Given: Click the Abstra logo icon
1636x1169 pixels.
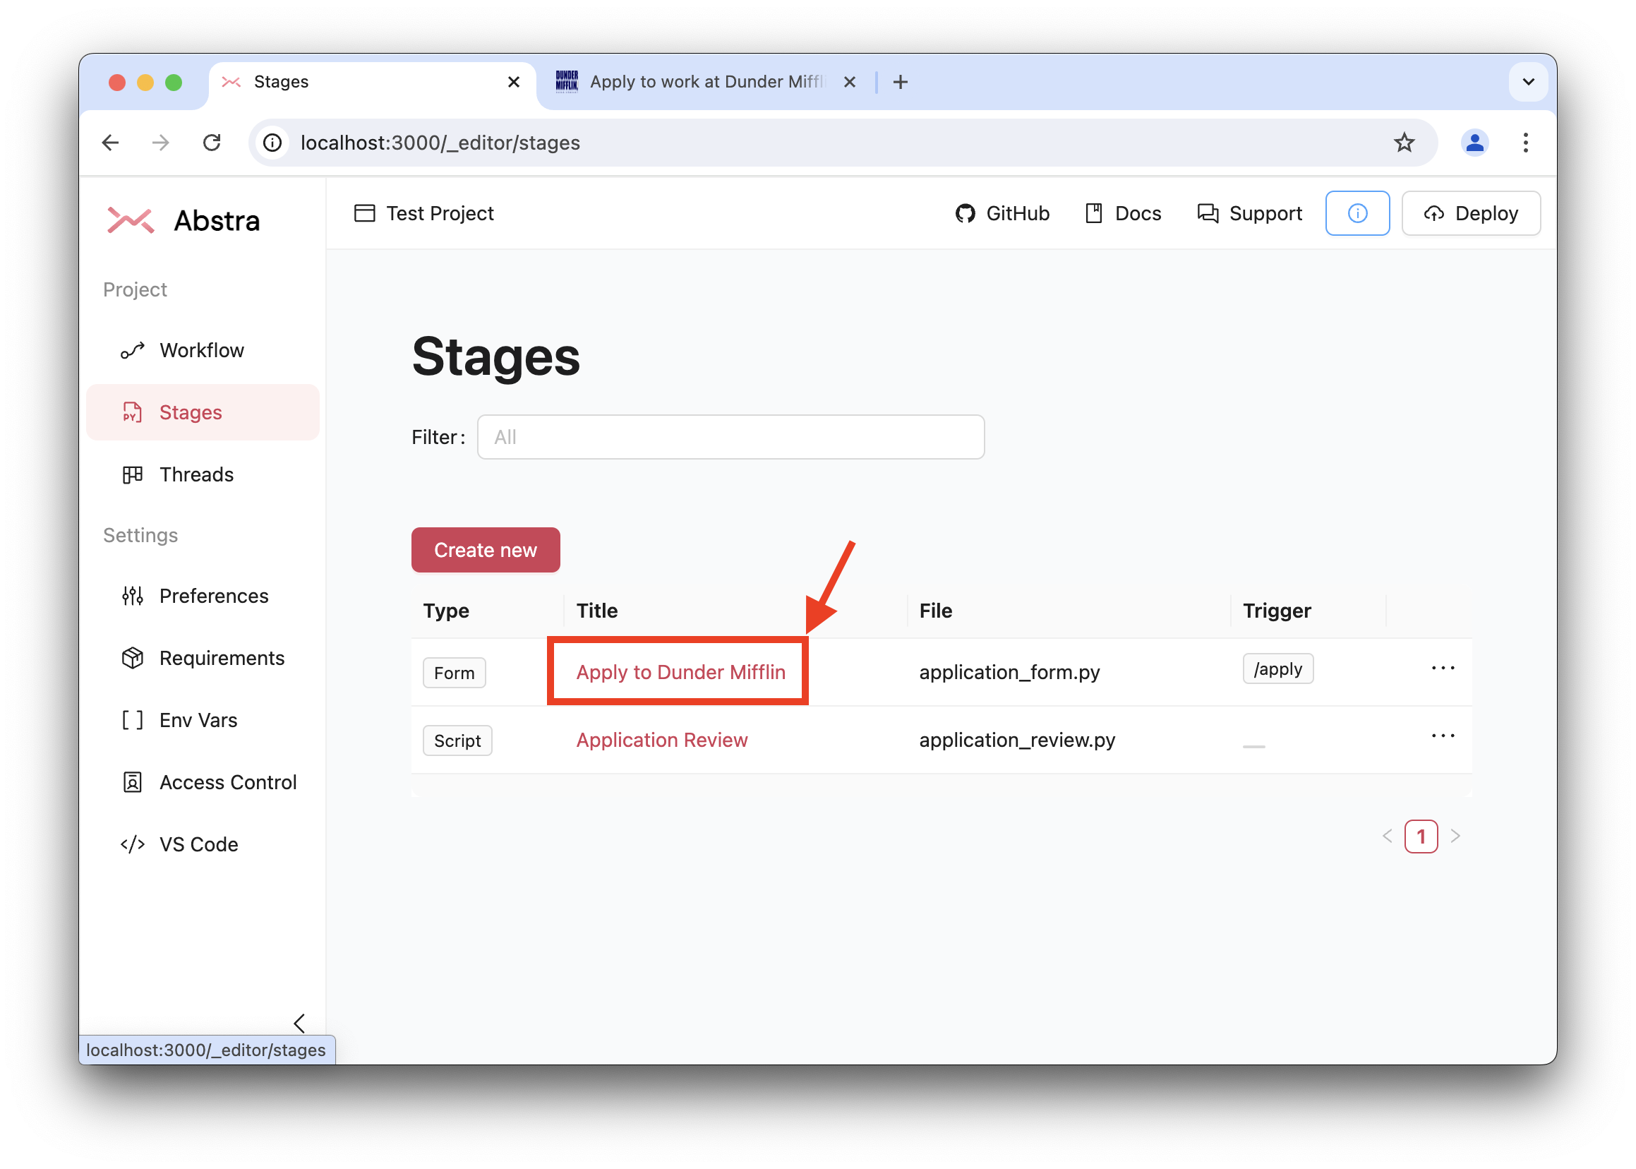Looking at the screenshot, I should click(131, 220).
